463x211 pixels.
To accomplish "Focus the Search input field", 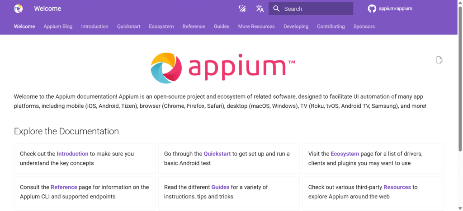I will [x=311, y=9].
